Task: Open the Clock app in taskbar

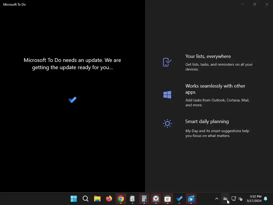Action: coord(156,199)
